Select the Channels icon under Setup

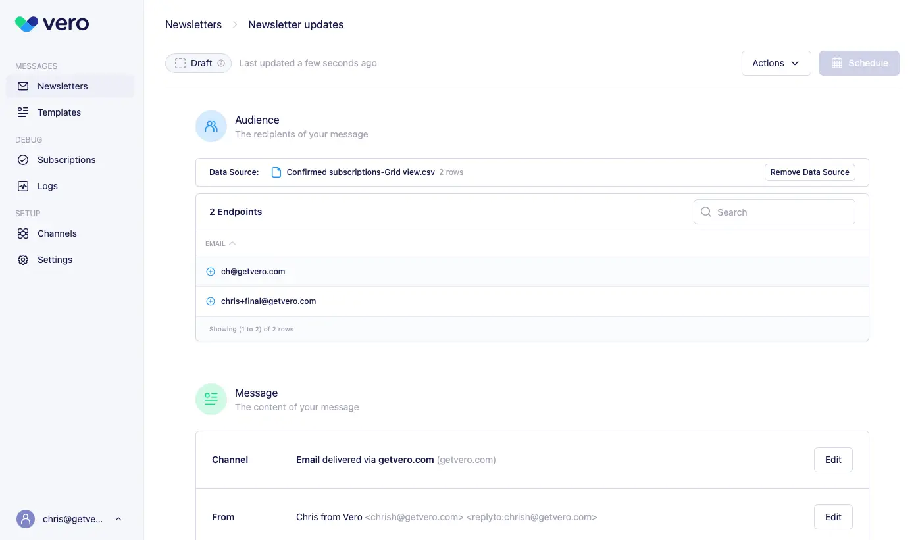23,233
